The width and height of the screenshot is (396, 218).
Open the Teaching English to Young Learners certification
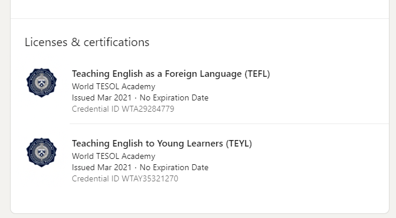tap(162, 144)
